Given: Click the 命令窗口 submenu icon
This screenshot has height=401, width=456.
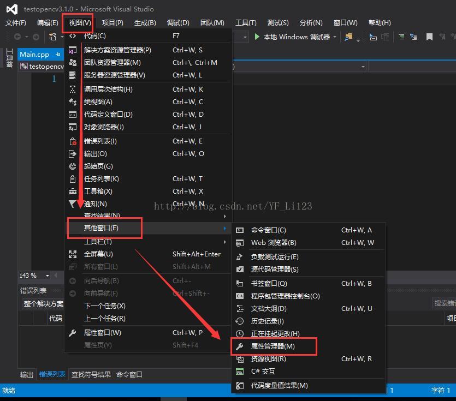Looking at the screenshot, I should pyautogui.click(x=240, y=230).
